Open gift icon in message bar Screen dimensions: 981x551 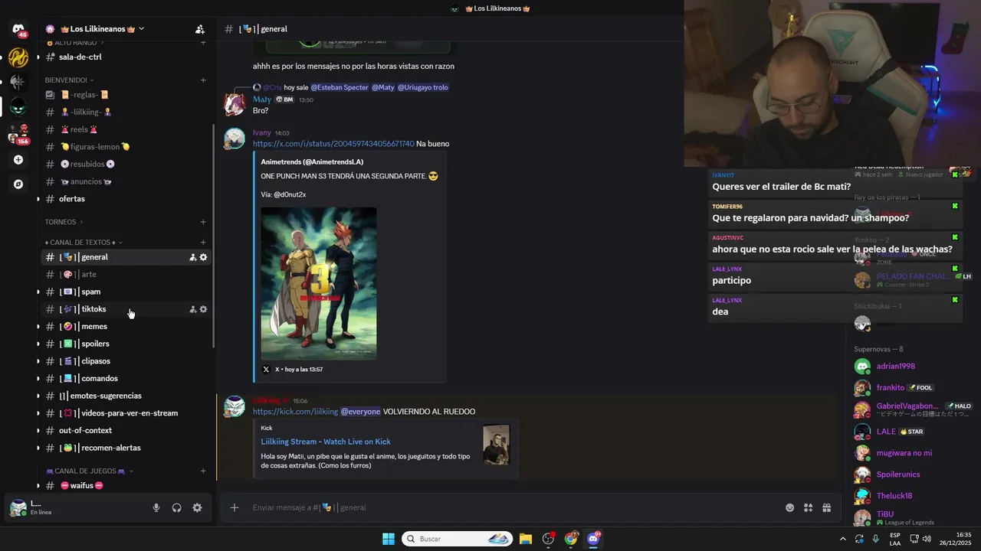[x=826, y=507]
